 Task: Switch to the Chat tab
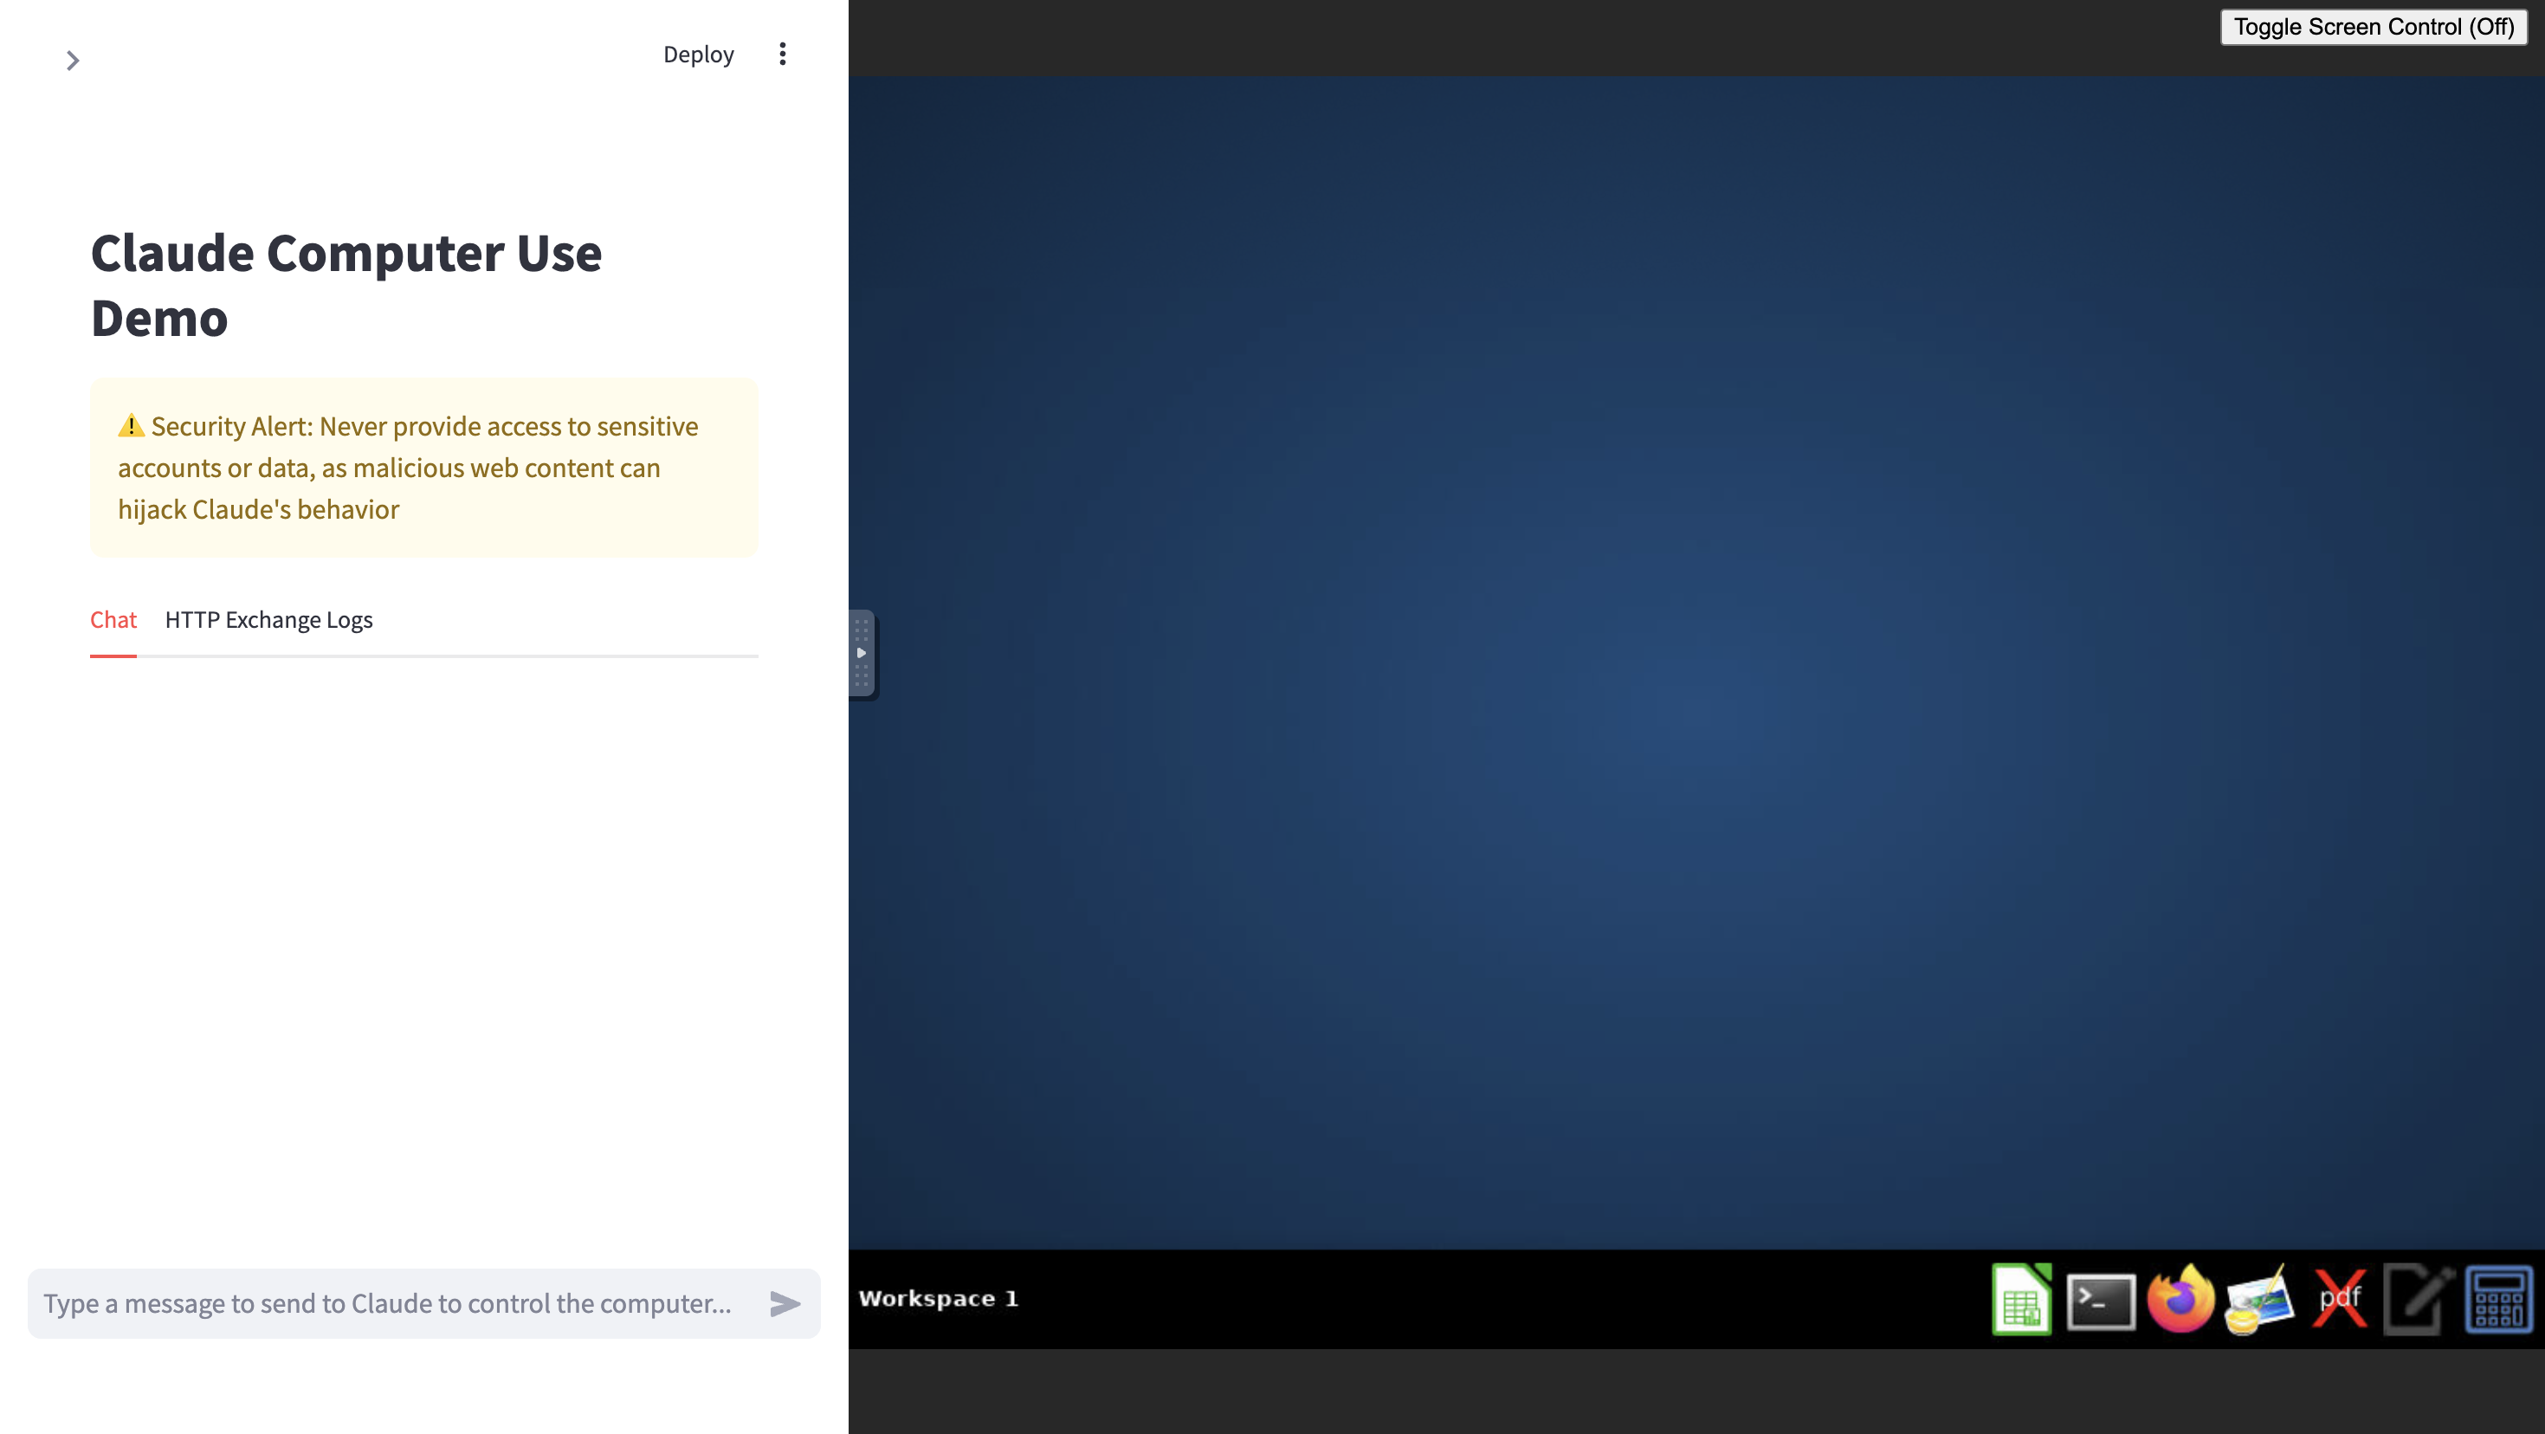point(113,620)
